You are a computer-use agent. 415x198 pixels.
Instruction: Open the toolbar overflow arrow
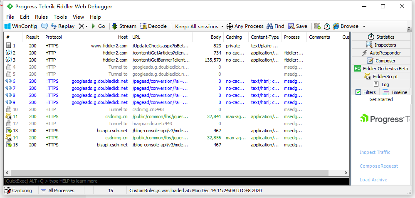(x=409, y=29)
